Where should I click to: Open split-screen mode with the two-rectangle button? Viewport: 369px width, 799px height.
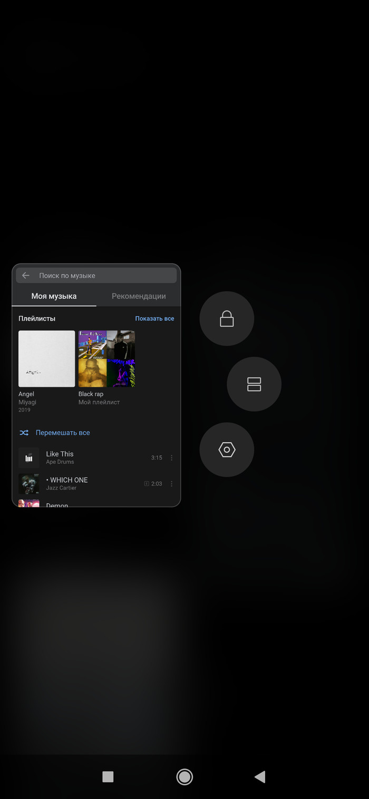(x=254, y=384)
